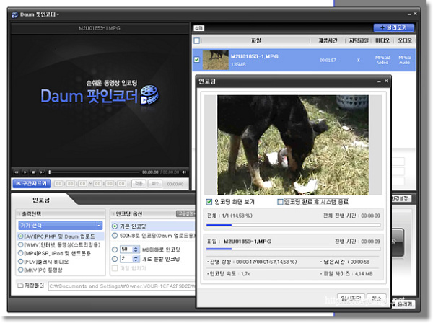Click the player seek bar handle

pyautogui.click(x=50, y=172)
